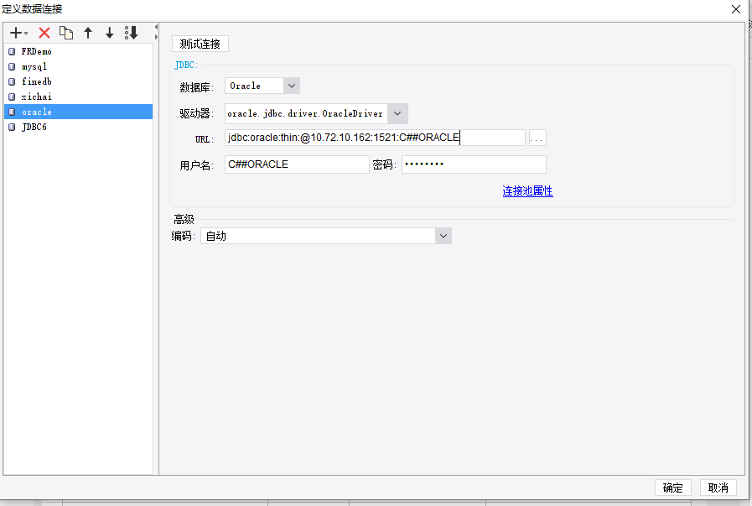Image resolution: width=752 pixels, height=506 pixels.
Task: Move connection down with arrow icon
Action: pyautogui.click(x=109, y=33)
